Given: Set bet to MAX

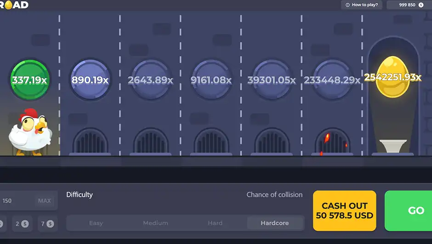Looking at the screenshot, I should [x=45, y=201].
